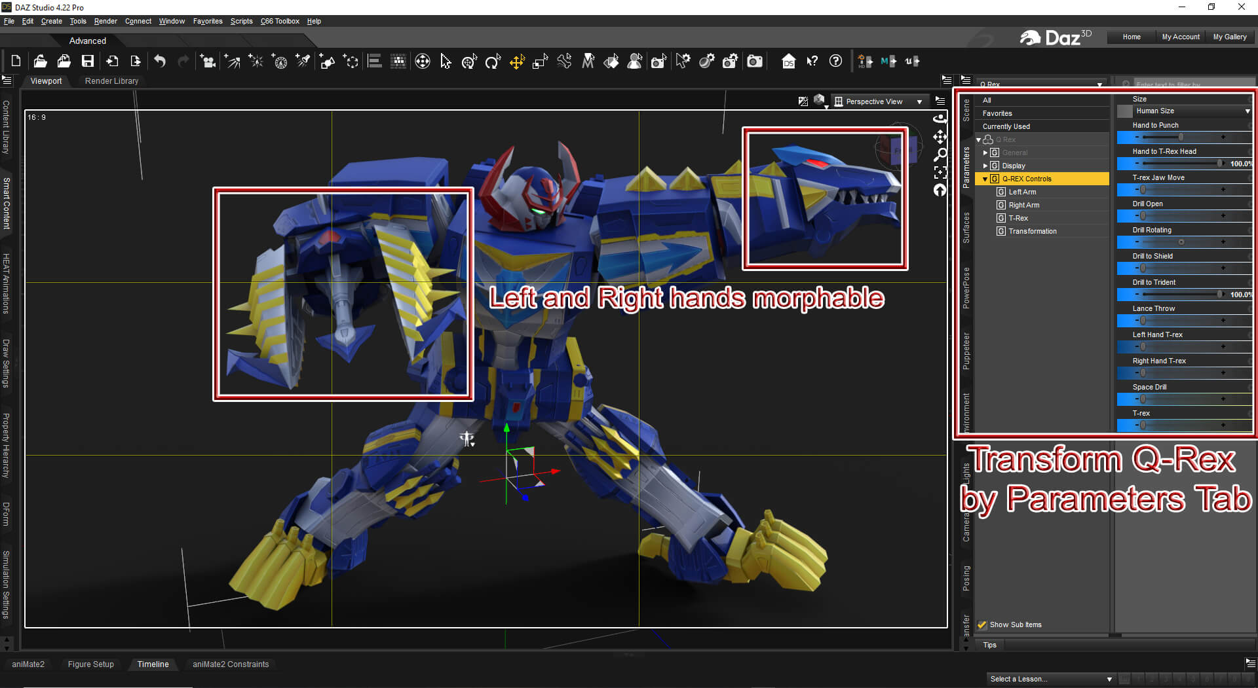This screenshot has width=1258, height=688.
Task: Open the Render menu
Action: point(105,21)
